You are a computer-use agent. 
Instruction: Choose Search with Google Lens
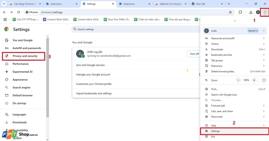pyautogui.click(x=234, y=95)
